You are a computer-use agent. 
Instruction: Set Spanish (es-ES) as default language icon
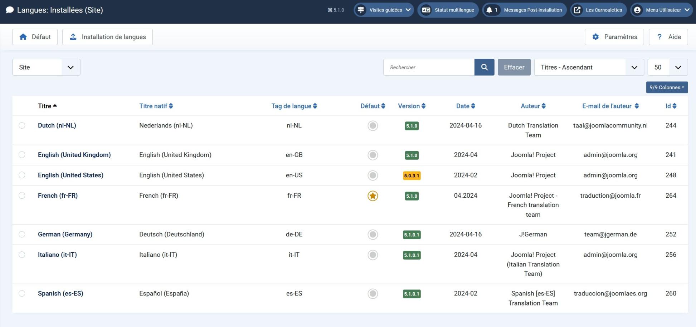373,294
